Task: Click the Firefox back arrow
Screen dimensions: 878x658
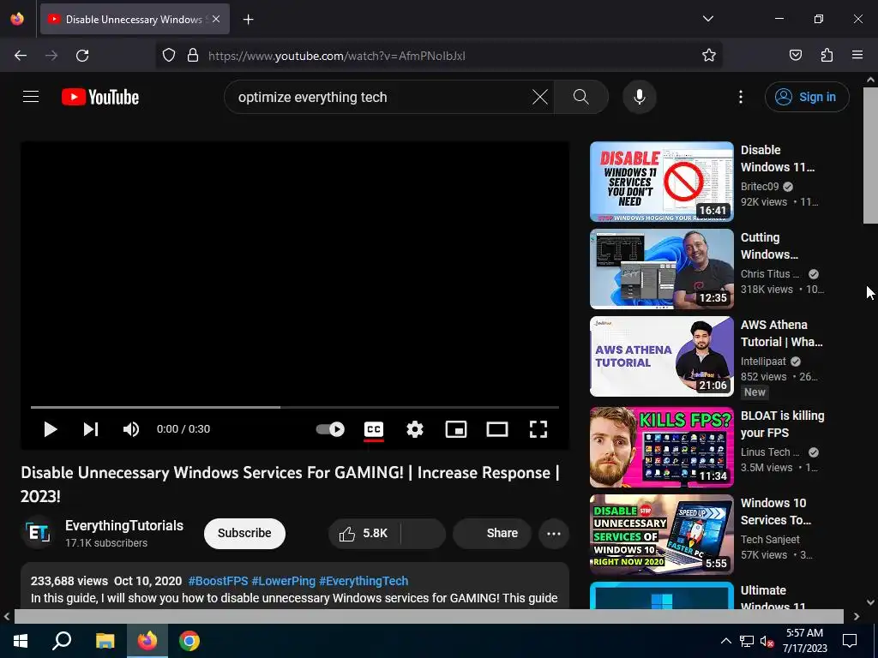Action: pos(21,56)
